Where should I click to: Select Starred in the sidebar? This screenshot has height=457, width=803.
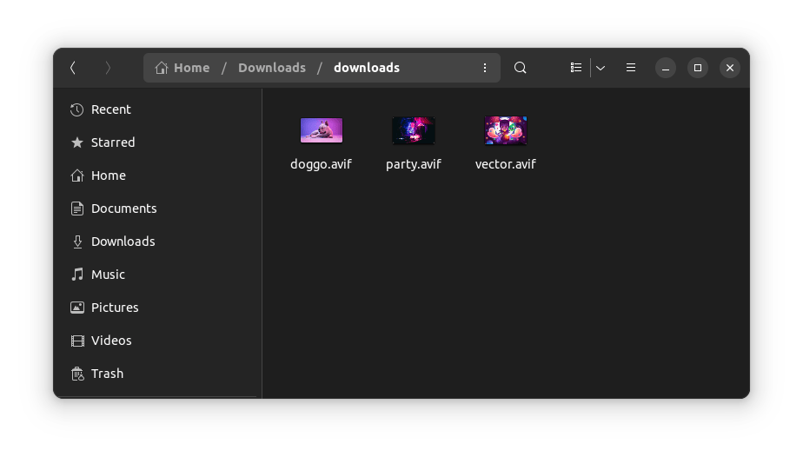pyautogui.click(x=112, y=142)
